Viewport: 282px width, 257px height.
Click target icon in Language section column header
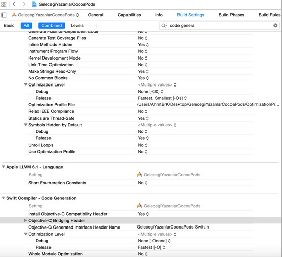coord(139,175)
